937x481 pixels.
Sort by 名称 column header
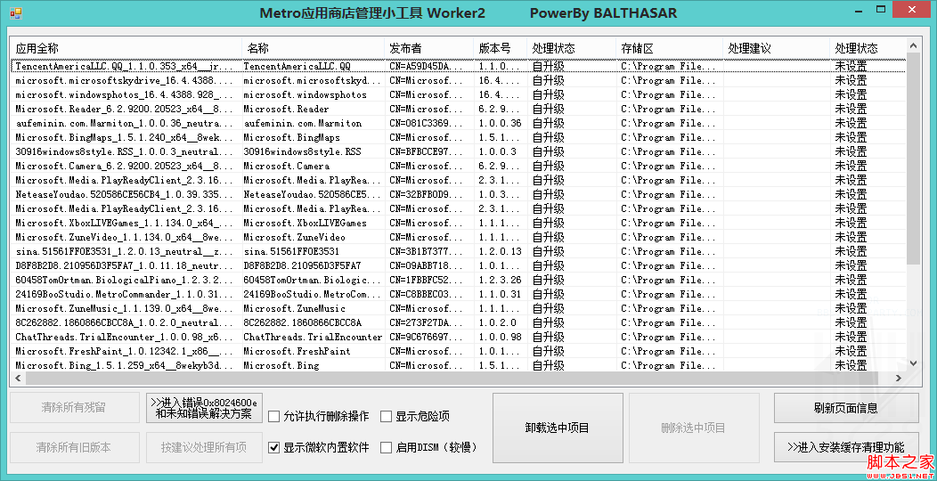(x=314, y=48)
